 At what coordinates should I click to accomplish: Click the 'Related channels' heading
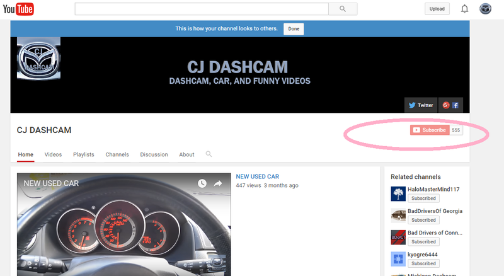pos(416,177)
